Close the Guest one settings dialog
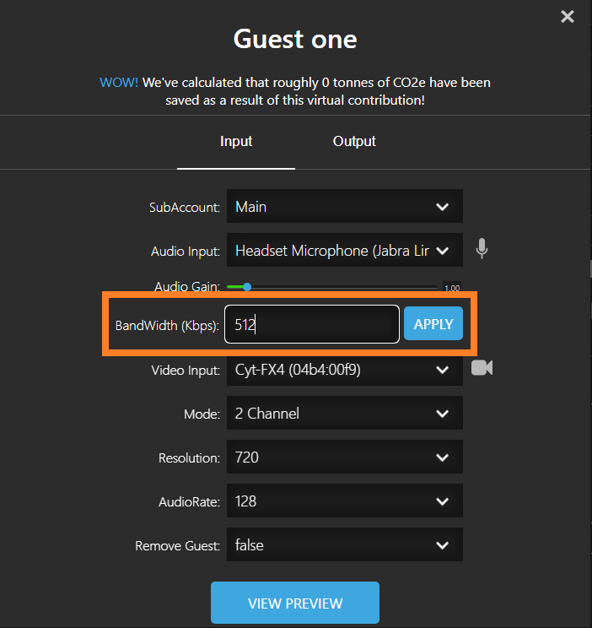592x628 pixels. [x=568, y=16]
